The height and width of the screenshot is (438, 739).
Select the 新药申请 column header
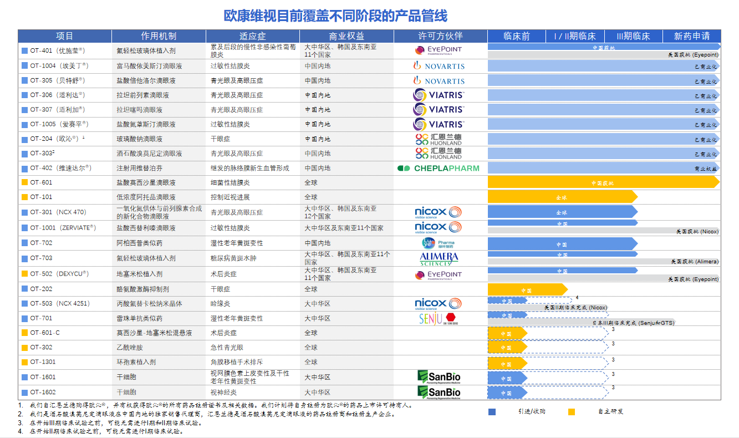click(x=691, y=36)
